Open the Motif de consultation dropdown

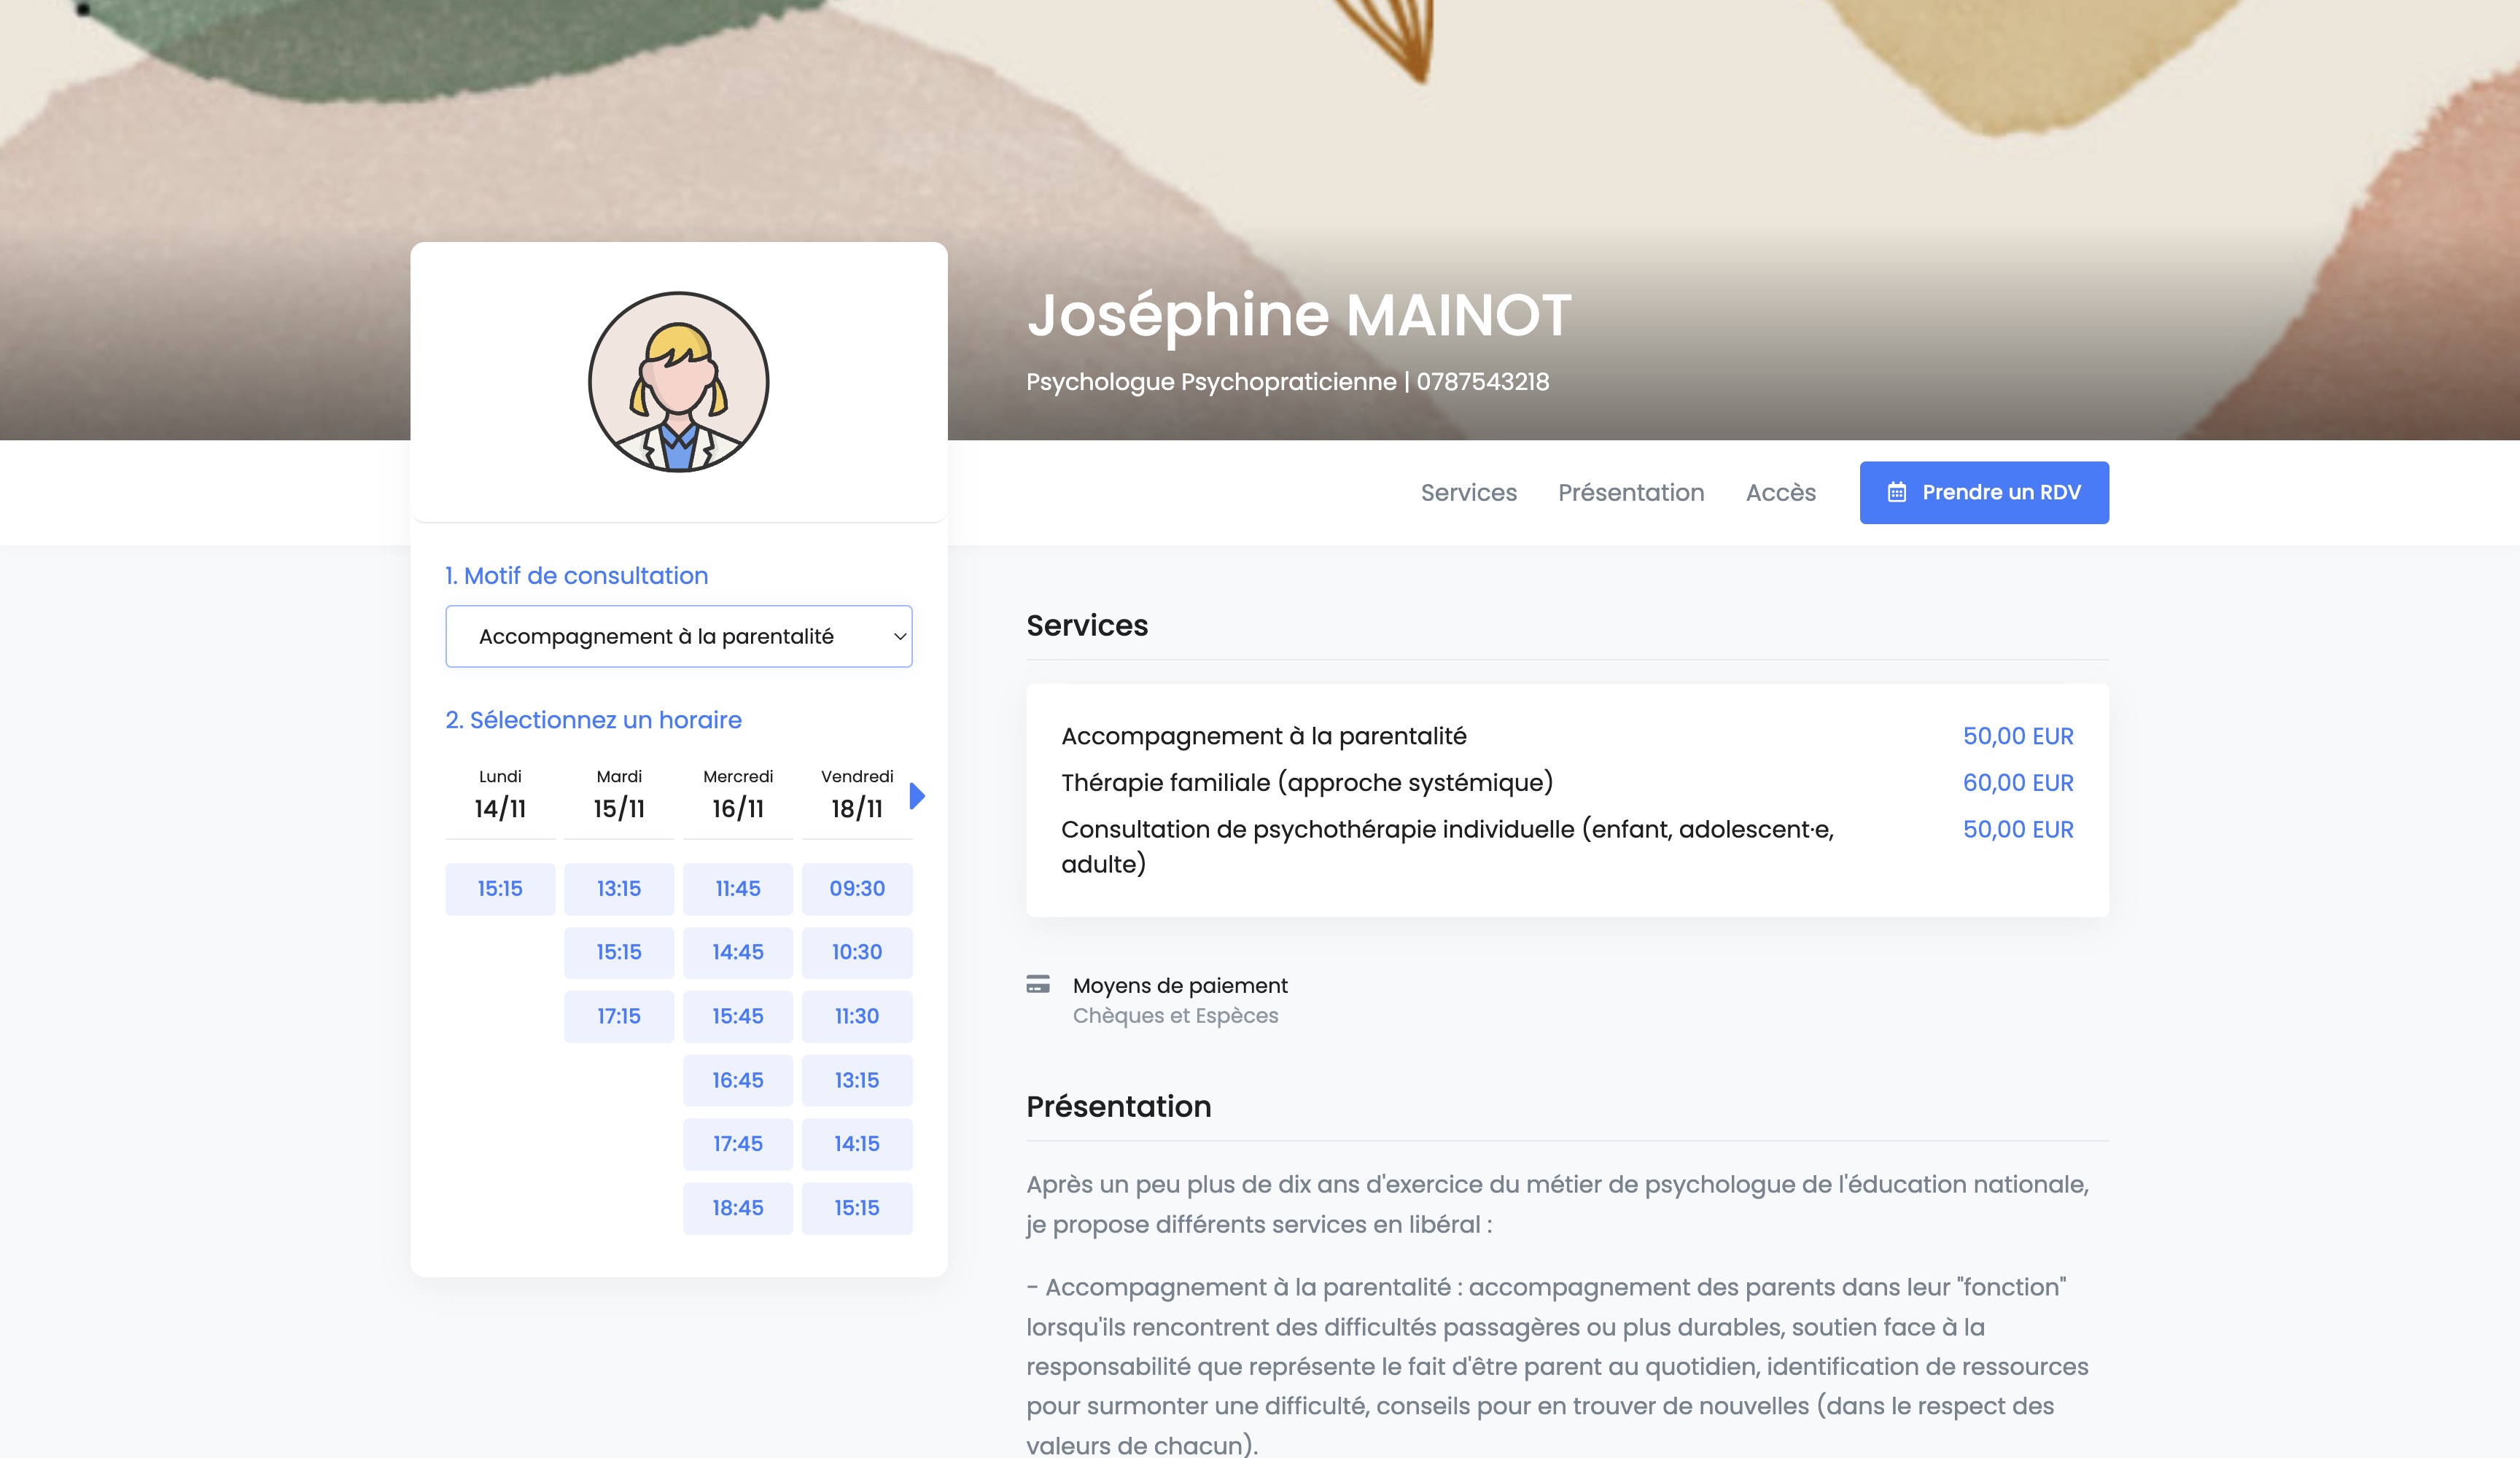(678, 636)
